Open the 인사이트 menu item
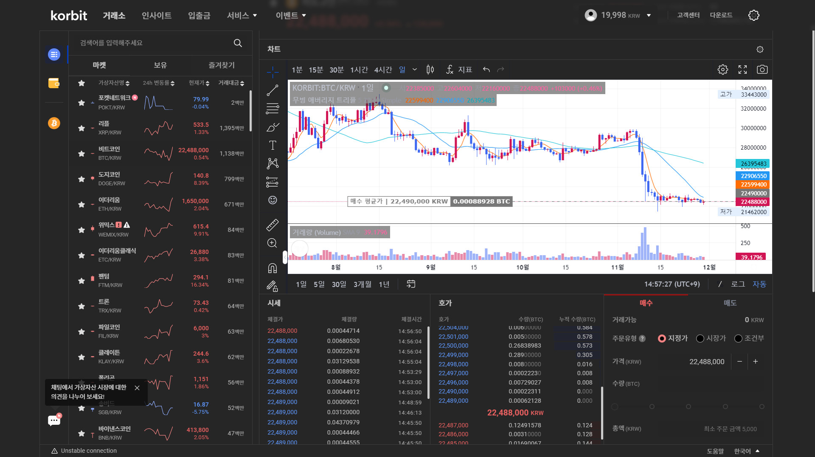This screenshot has height=457, width=815. pyautogui.click(x=157, y=16)
